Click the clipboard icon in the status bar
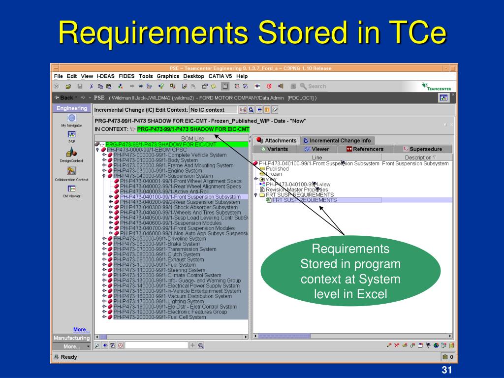 [445, 357]
